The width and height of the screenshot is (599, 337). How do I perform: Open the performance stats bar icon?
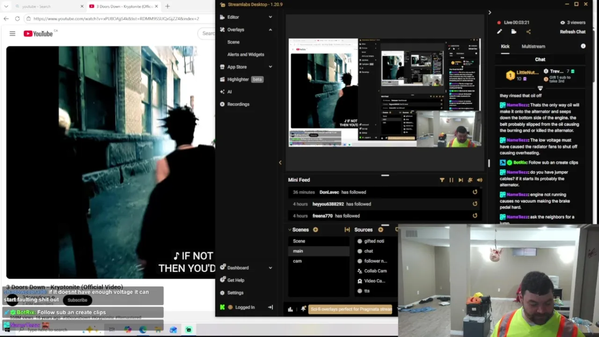[x=290, y=309]
